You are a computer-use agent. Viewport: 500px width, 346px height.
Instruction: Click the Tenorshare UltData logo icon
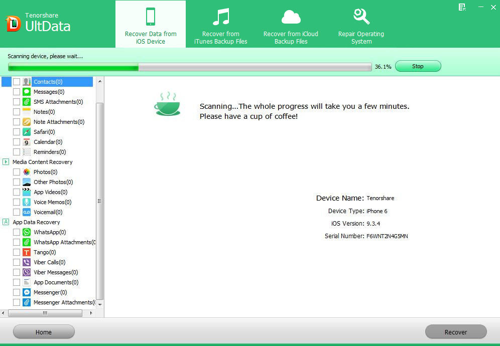(x=13, y=24)
